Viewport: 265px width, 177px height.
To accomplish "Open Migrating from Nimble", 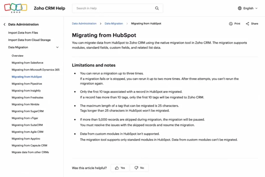I will click(25, 104).
